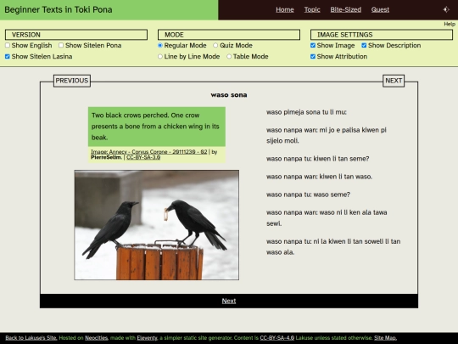
Task: Click the MODE section header
Action: coord(229,35)
